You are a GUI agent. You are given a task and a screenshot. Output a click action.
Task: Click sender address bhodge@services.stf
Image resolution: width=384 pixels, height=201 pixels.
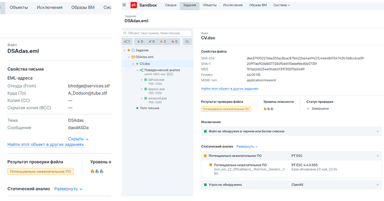pos(89,86)
